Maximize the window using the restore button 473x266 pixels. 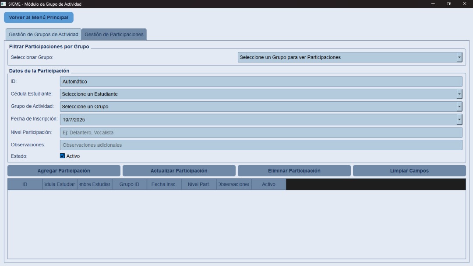tap(448, 4)
